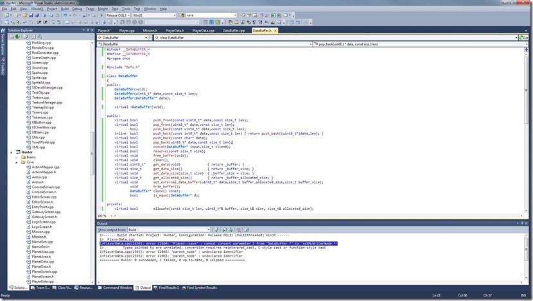Viewport: 533px width, 301px height.
Task: Open the 'save' find combo box
Action: pyautogui.click(x=211, y=15)
